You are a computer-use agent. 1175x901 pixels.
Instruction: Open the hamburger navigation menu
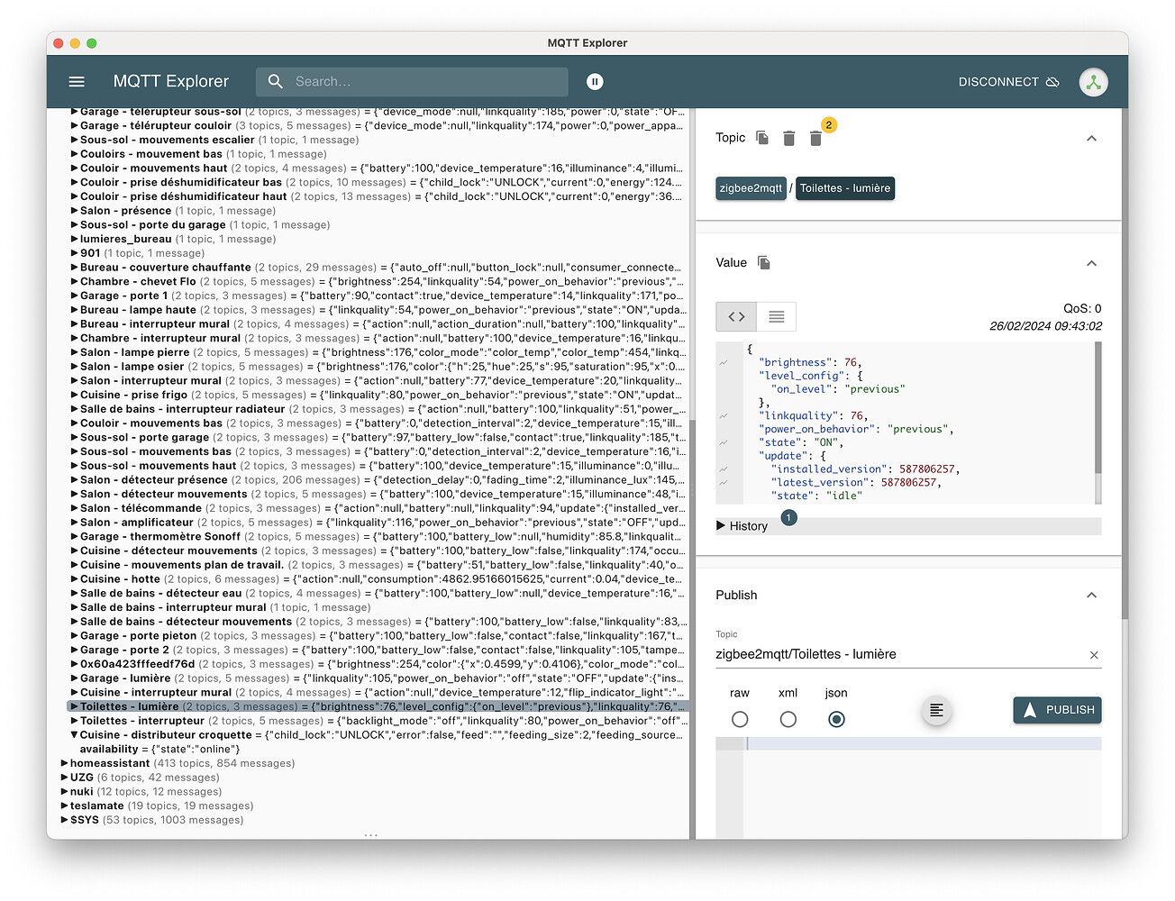[77, 81]
